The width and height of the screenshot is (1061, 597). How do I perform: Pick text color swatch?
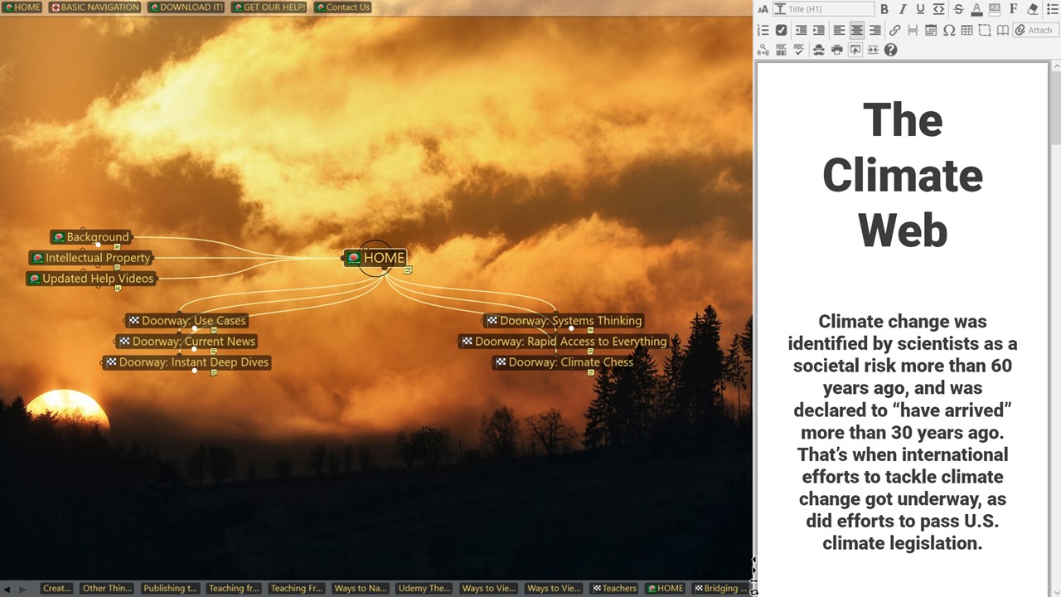(x=976, y=9)
